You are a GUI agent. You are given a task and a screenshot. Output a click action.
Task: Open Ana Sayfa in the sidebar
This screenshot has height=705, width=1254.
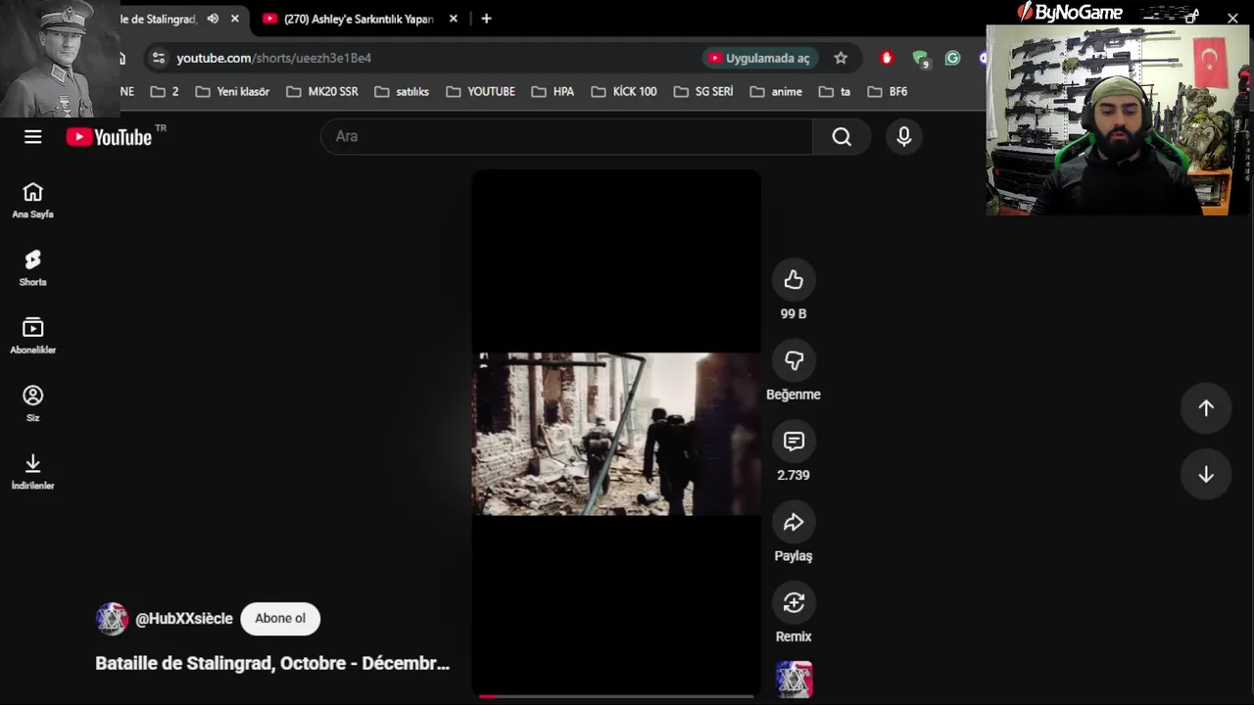click(33, 201)
